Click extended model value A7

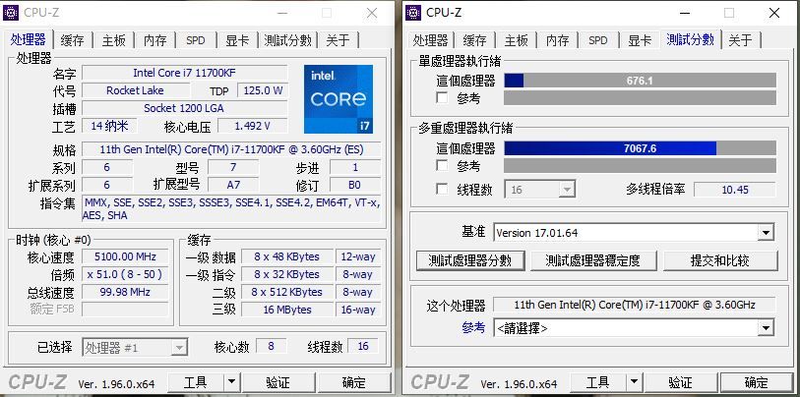pos(233,185)
